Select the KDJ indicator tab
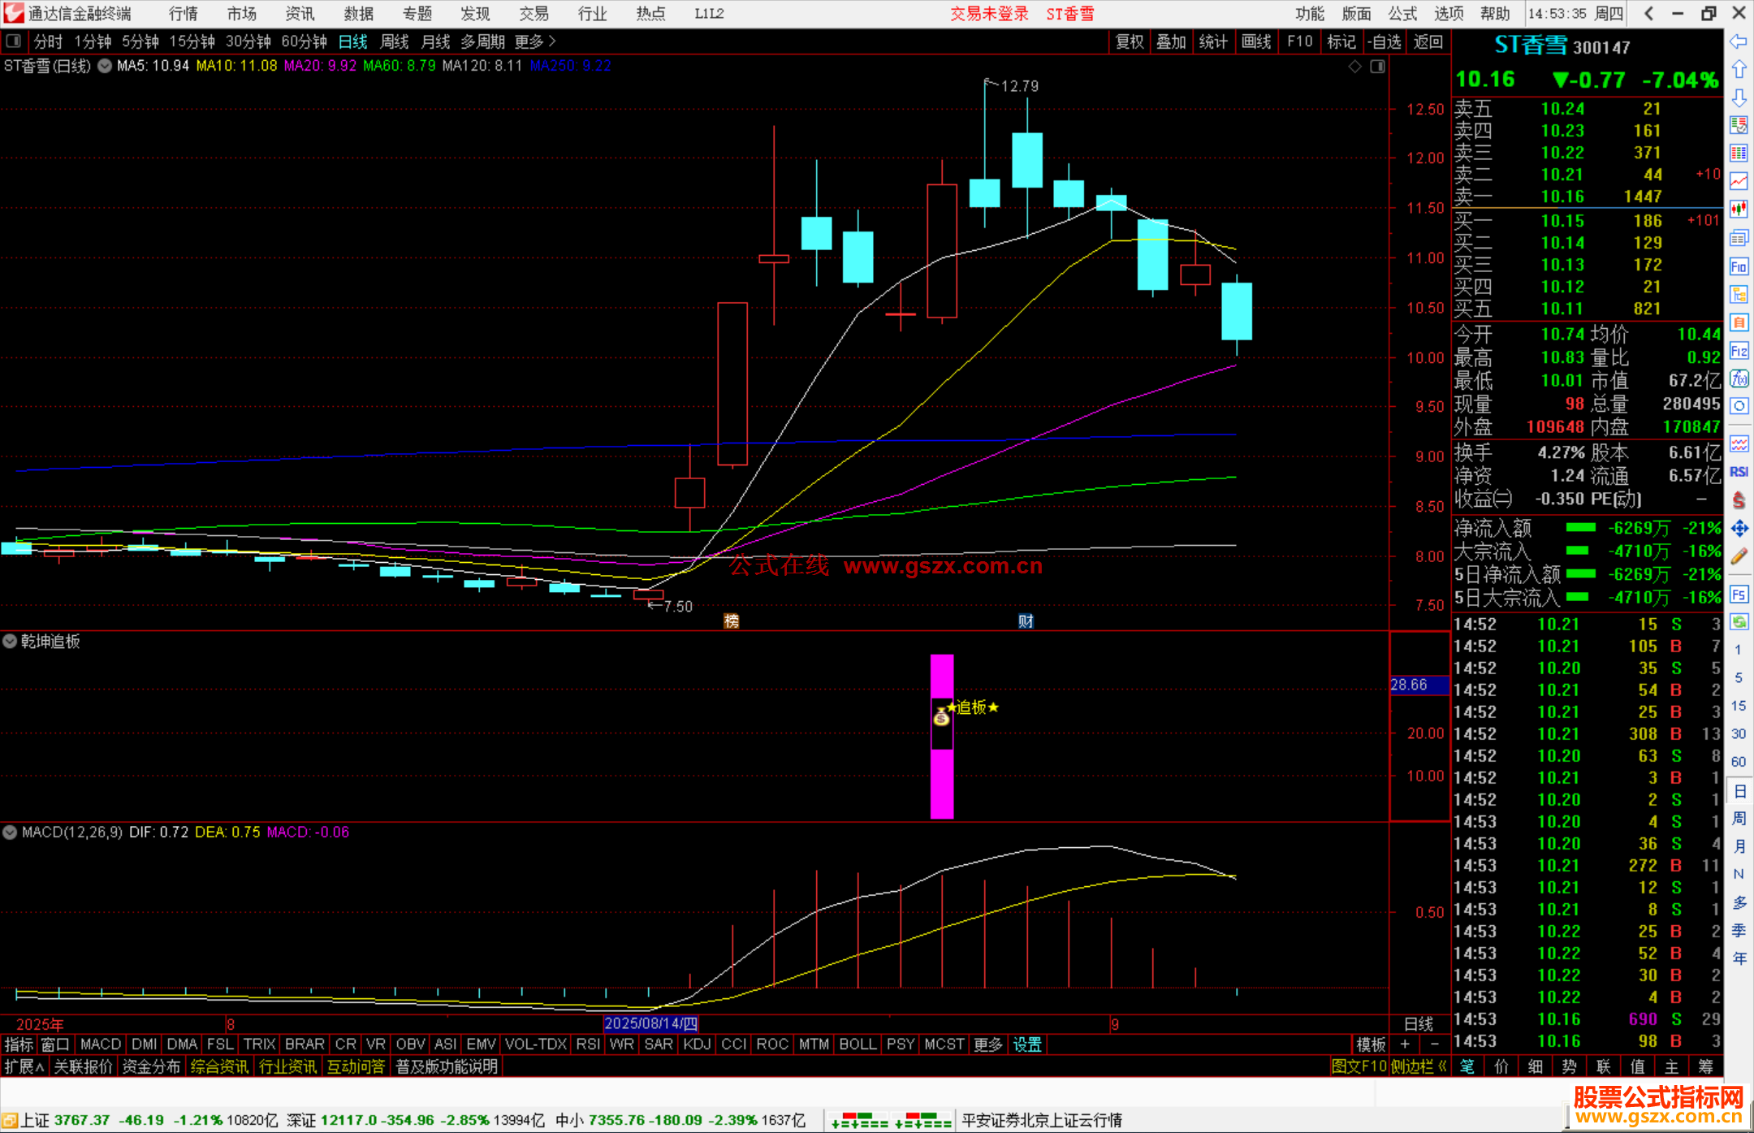Screen dimensions: 1754x1133 [697, 1044]
